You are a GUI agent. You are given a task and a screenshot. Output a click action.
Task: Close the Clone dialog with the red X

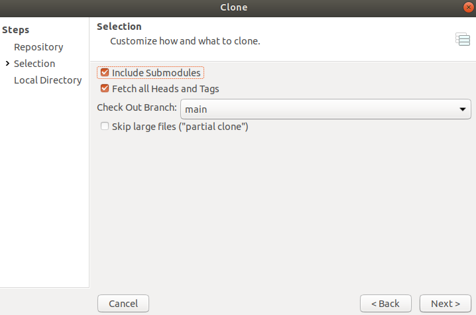pos(469,7)
